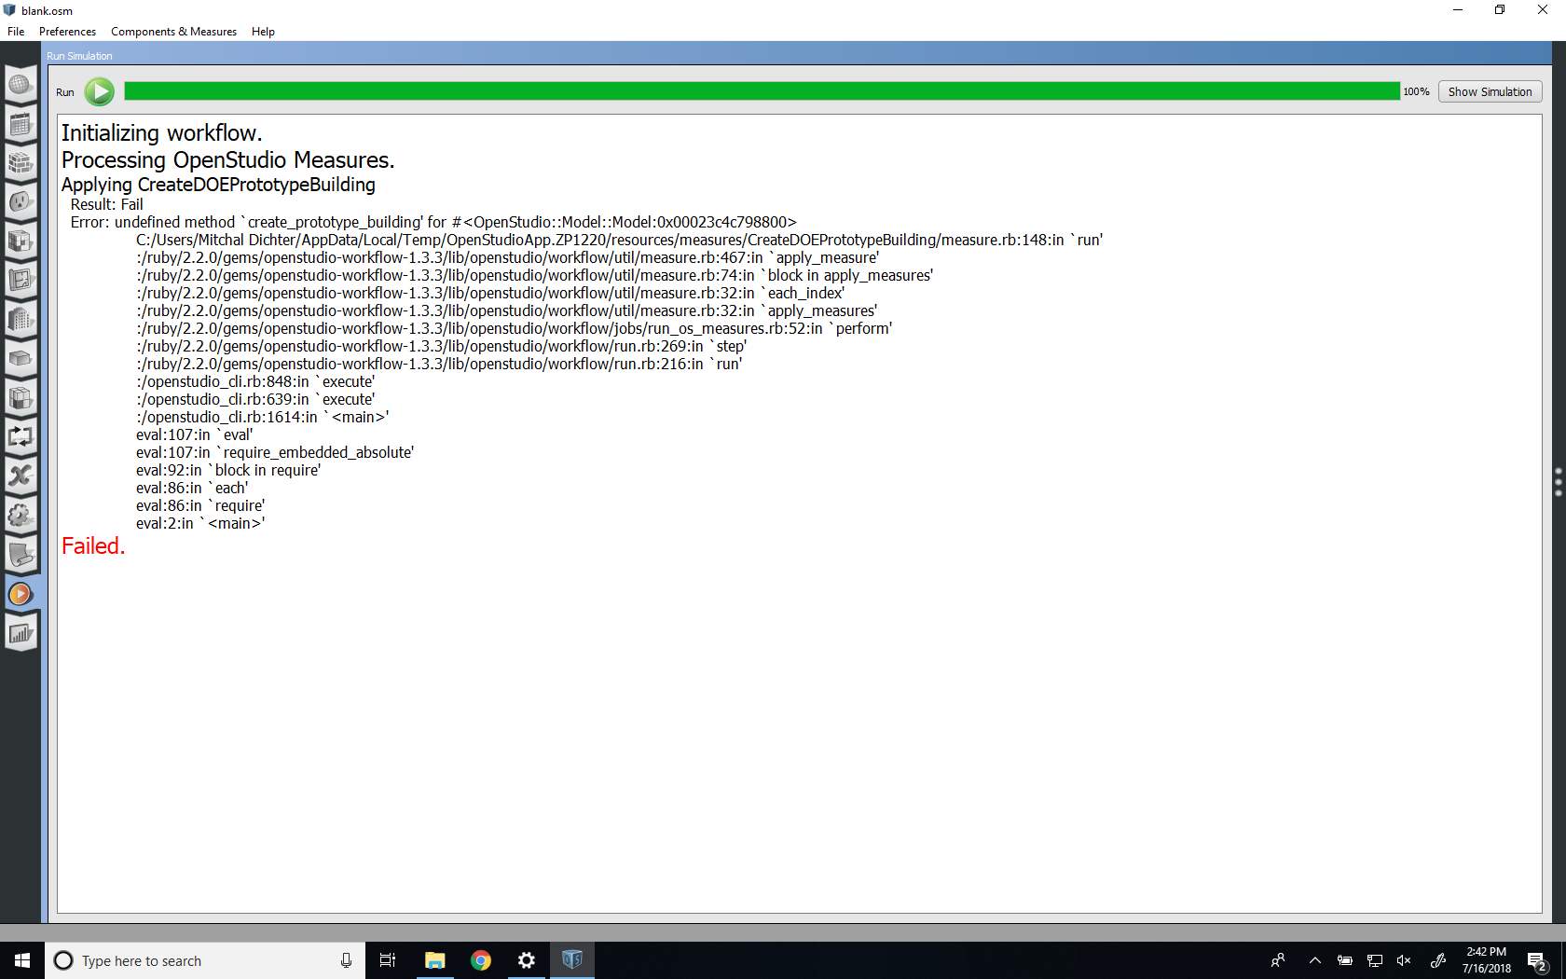
Task: Launch Google Chrome from the taskbar
Action: click(x=480, y=959)
